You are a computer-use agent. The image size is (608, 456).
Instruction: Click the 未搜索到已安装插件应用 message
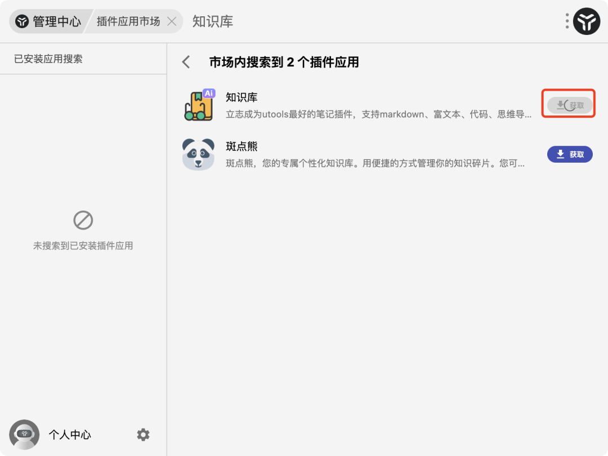pyautogui.click(x=83, y=246)
